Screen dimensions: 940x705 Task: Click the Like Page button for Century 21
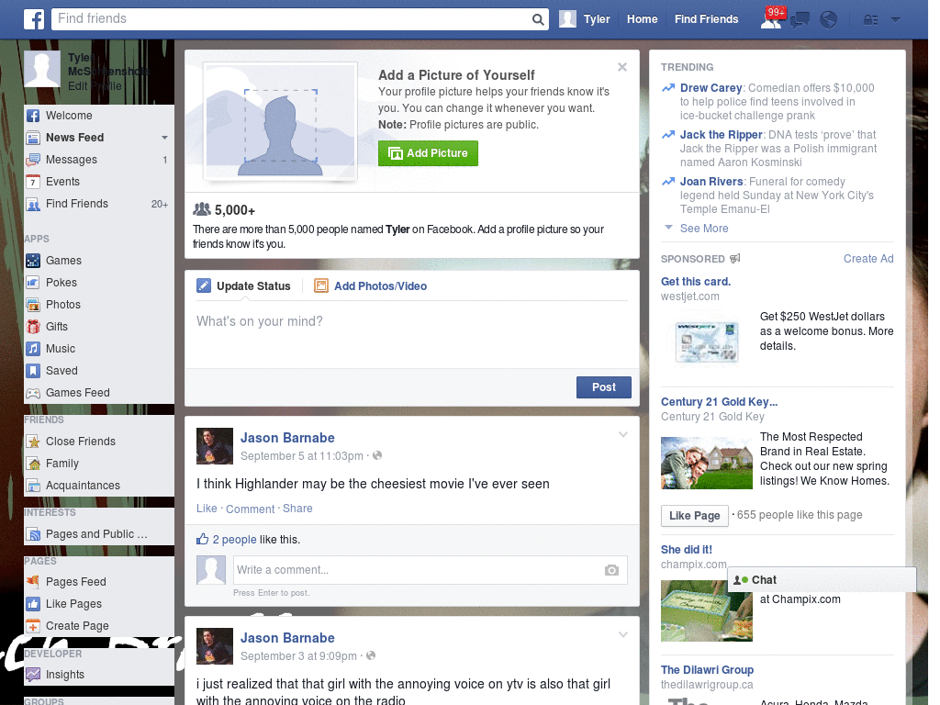pyautogui.click(x=694, y=516)
